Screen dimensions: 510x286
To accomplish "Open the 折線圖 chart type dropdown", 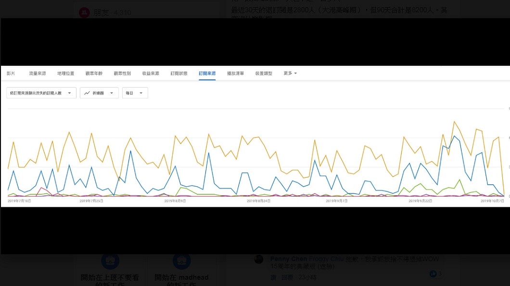I will 99,93.
